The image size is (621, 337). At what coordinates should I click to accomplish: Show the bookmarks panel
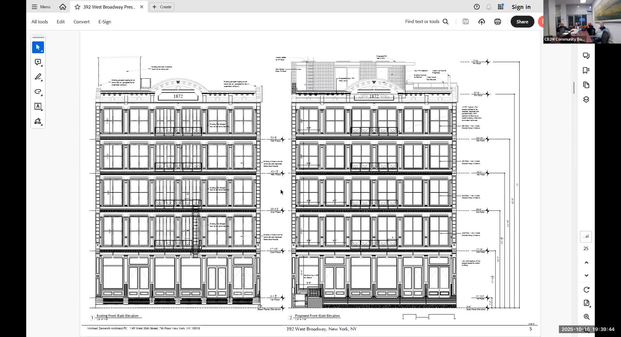586,70
